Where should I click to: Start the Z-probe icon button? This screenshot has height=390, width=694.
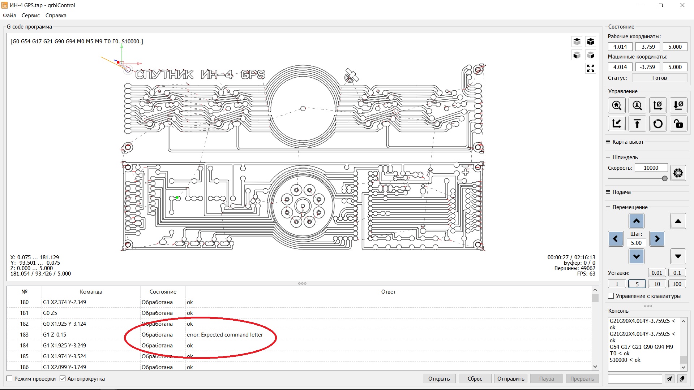[637, 105]
